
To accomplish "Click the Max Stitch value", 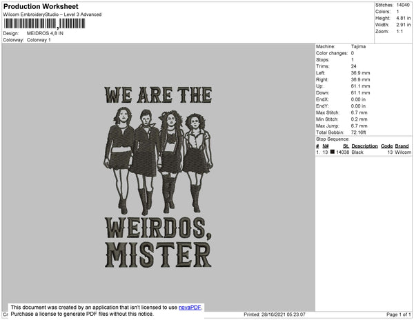I will [x=359, y=112].
